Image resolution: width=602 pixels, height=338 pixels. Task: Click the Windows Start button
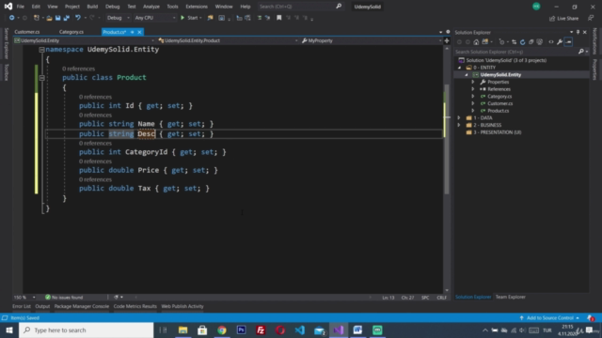[9, 330]
